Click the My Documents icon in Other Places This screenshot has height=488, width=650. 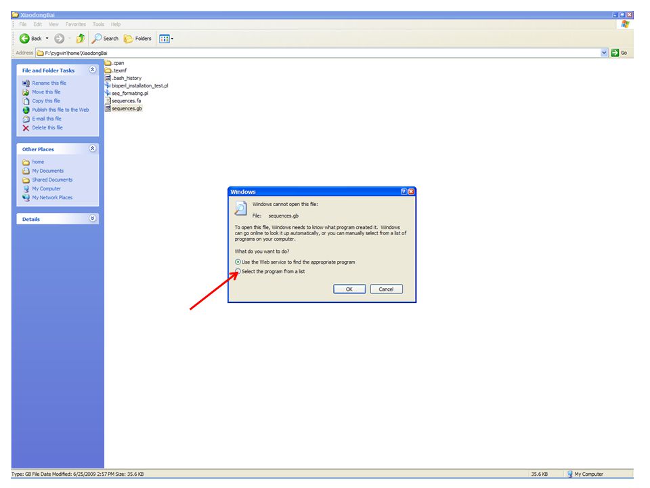(x=26, y=171)
